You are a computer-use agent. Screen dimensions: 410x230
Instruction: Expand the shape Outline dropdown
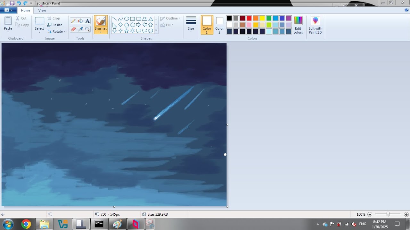pos(170,18)
